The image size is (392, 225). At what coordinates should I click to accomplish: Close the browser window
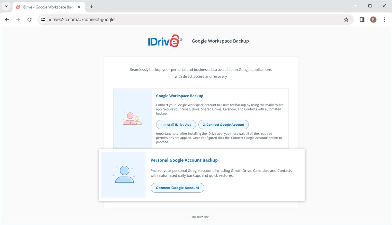coord(384,6)
